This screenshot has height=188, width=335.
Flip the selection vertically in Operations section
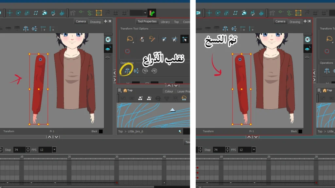pos(135,71)
